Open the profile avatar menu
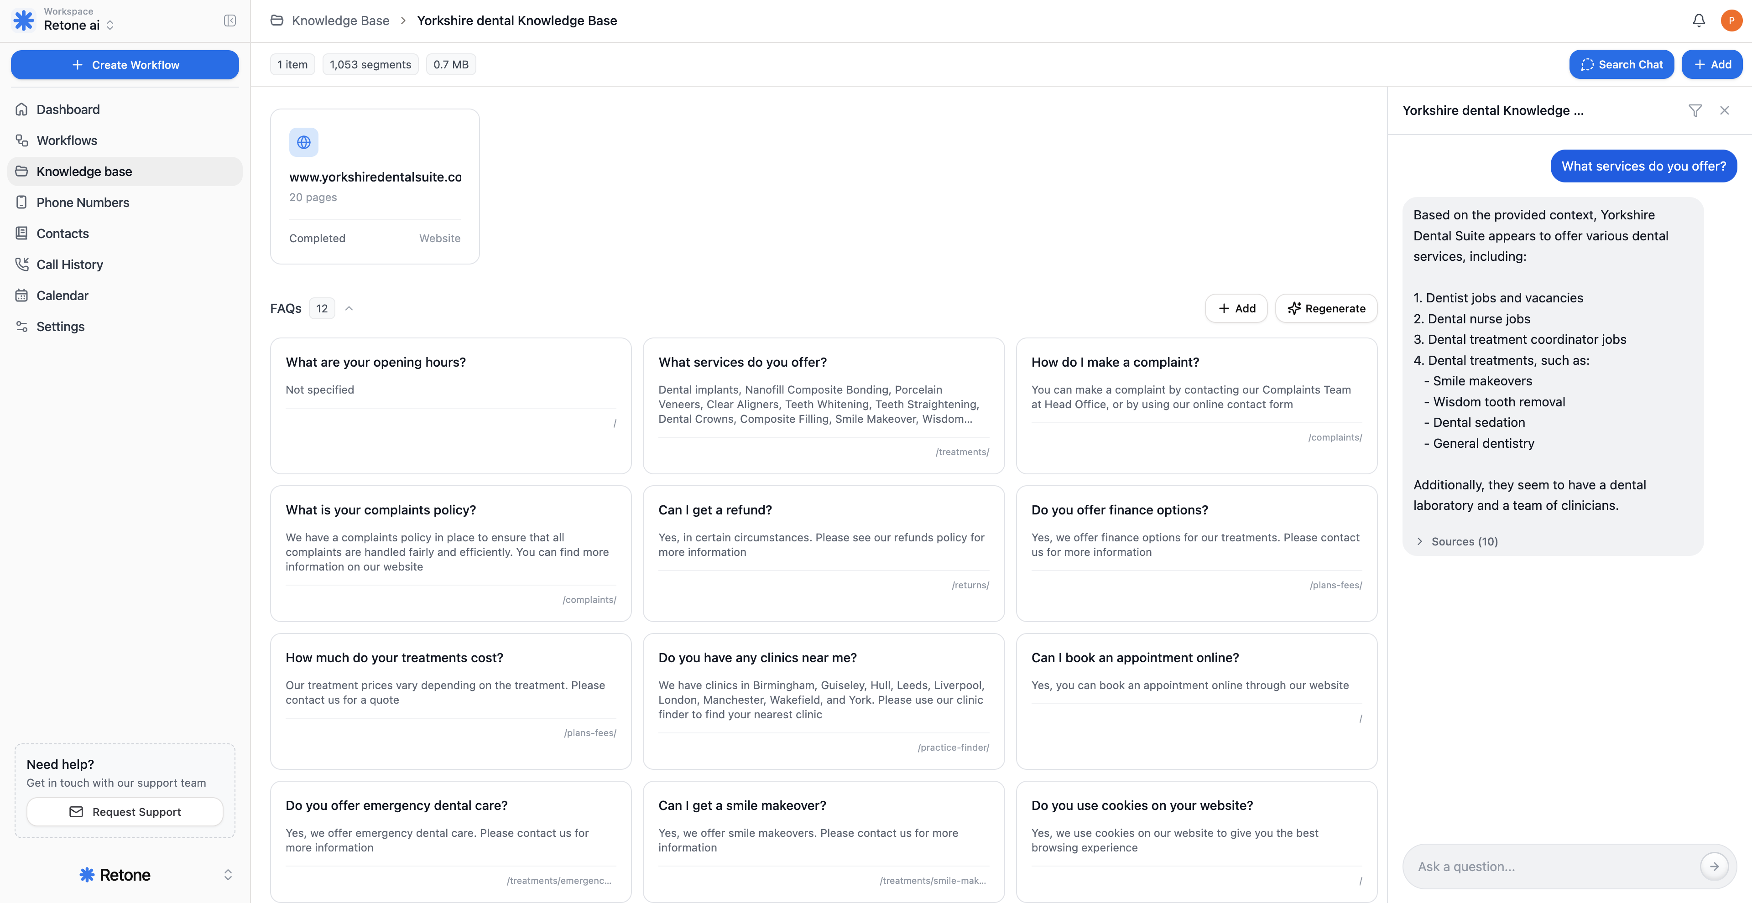 (1731, 21)
